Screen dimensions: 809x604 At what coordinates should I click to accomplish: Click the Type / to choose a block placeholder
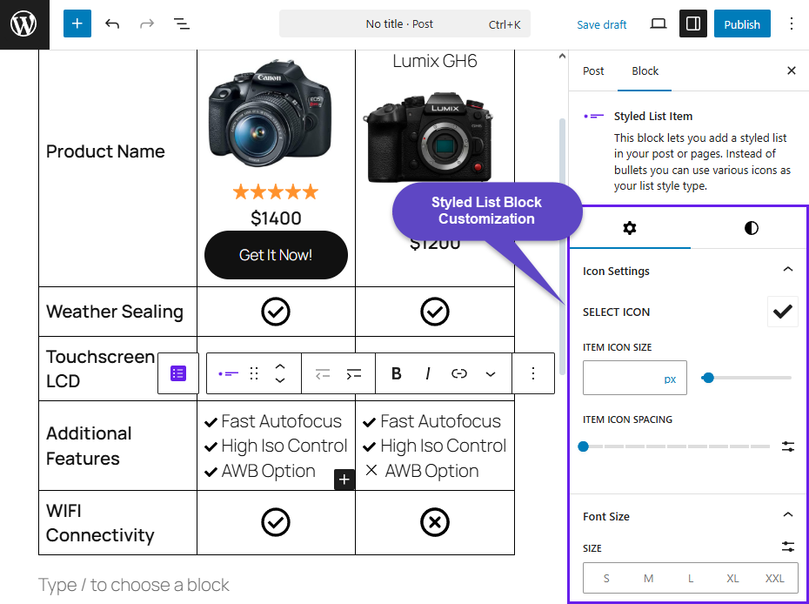pos(134,585)
